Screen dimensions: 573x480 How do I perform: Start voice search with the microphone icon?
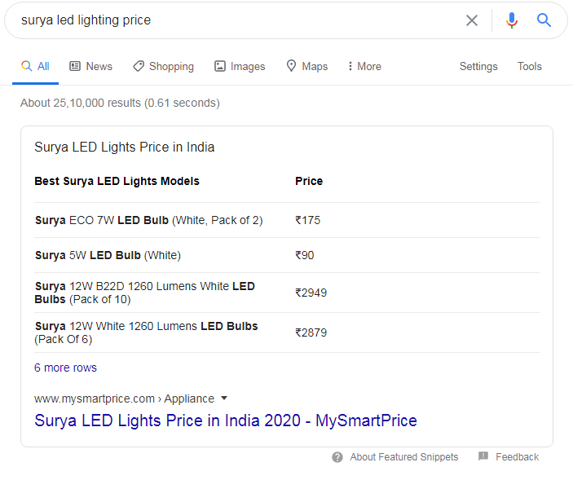pyautogui.click(x=512, y=20)
